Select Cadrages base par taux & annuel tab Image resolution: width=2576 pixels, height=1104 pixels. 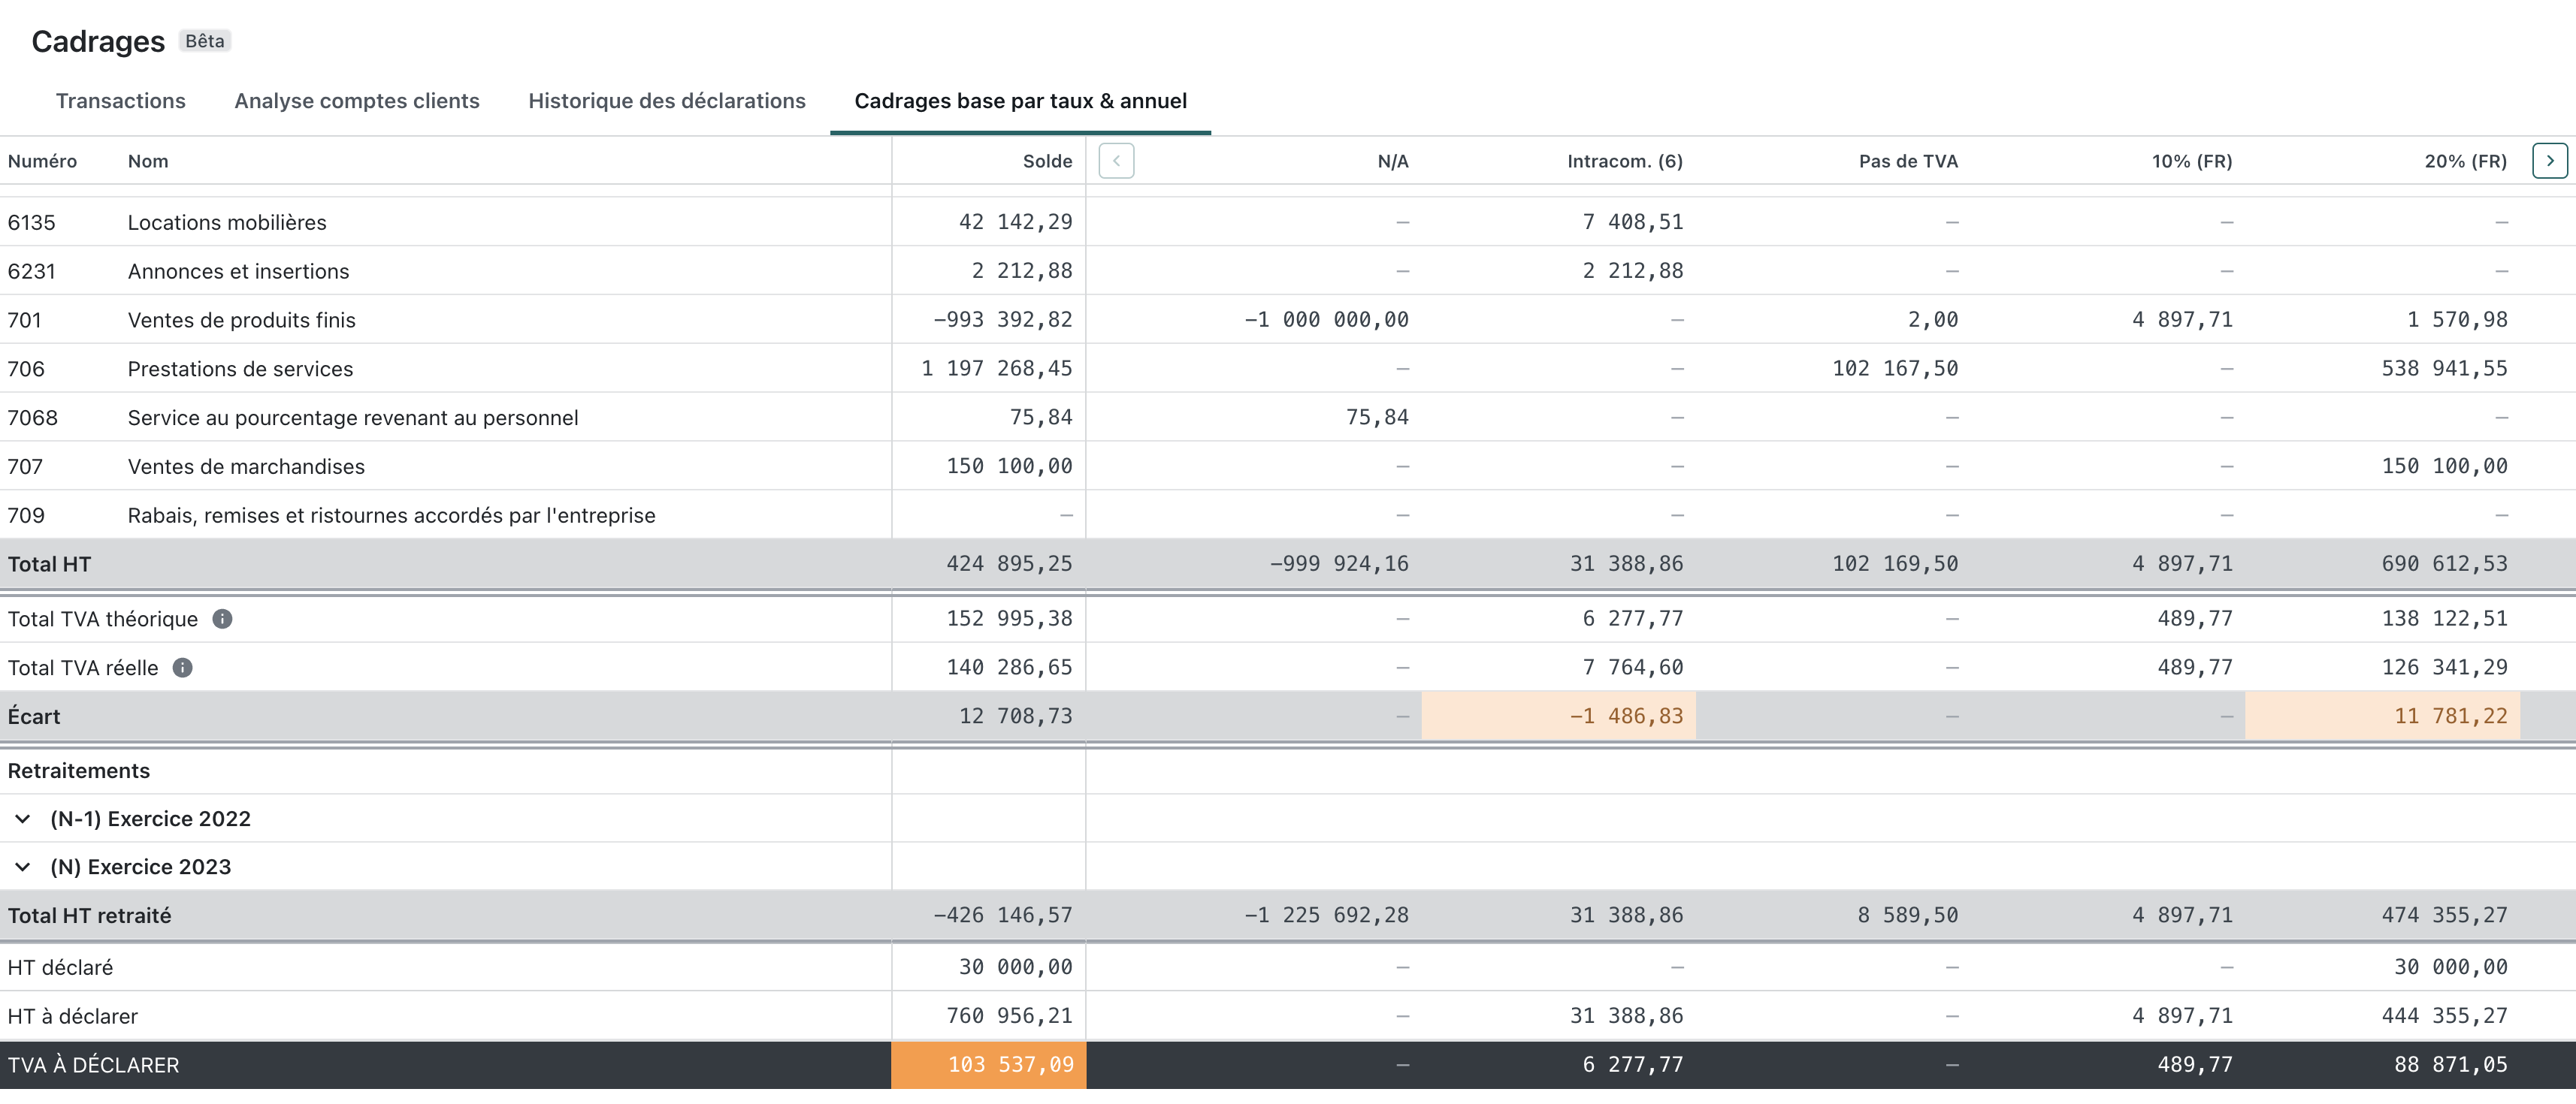(1020, 101)
